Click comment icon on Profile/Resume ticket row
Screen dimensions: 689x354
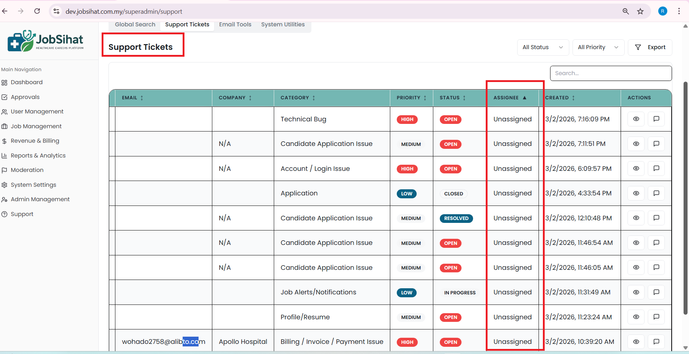[656, 317]
